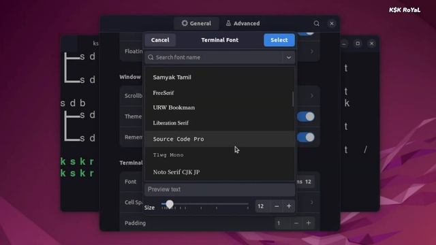The width and height of the screenshot is (436, 245).
Task: Open the Advanced tab
Action: (243, 23)
